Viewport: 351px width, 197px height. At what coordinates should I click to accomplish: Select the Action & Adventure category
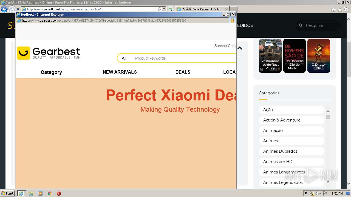pyautogui.click(x=291, y=120)
